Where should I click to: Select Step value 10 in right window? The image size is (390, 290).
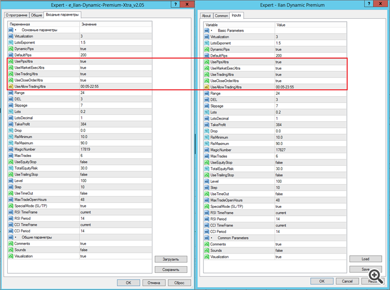[x=278, y=188]
